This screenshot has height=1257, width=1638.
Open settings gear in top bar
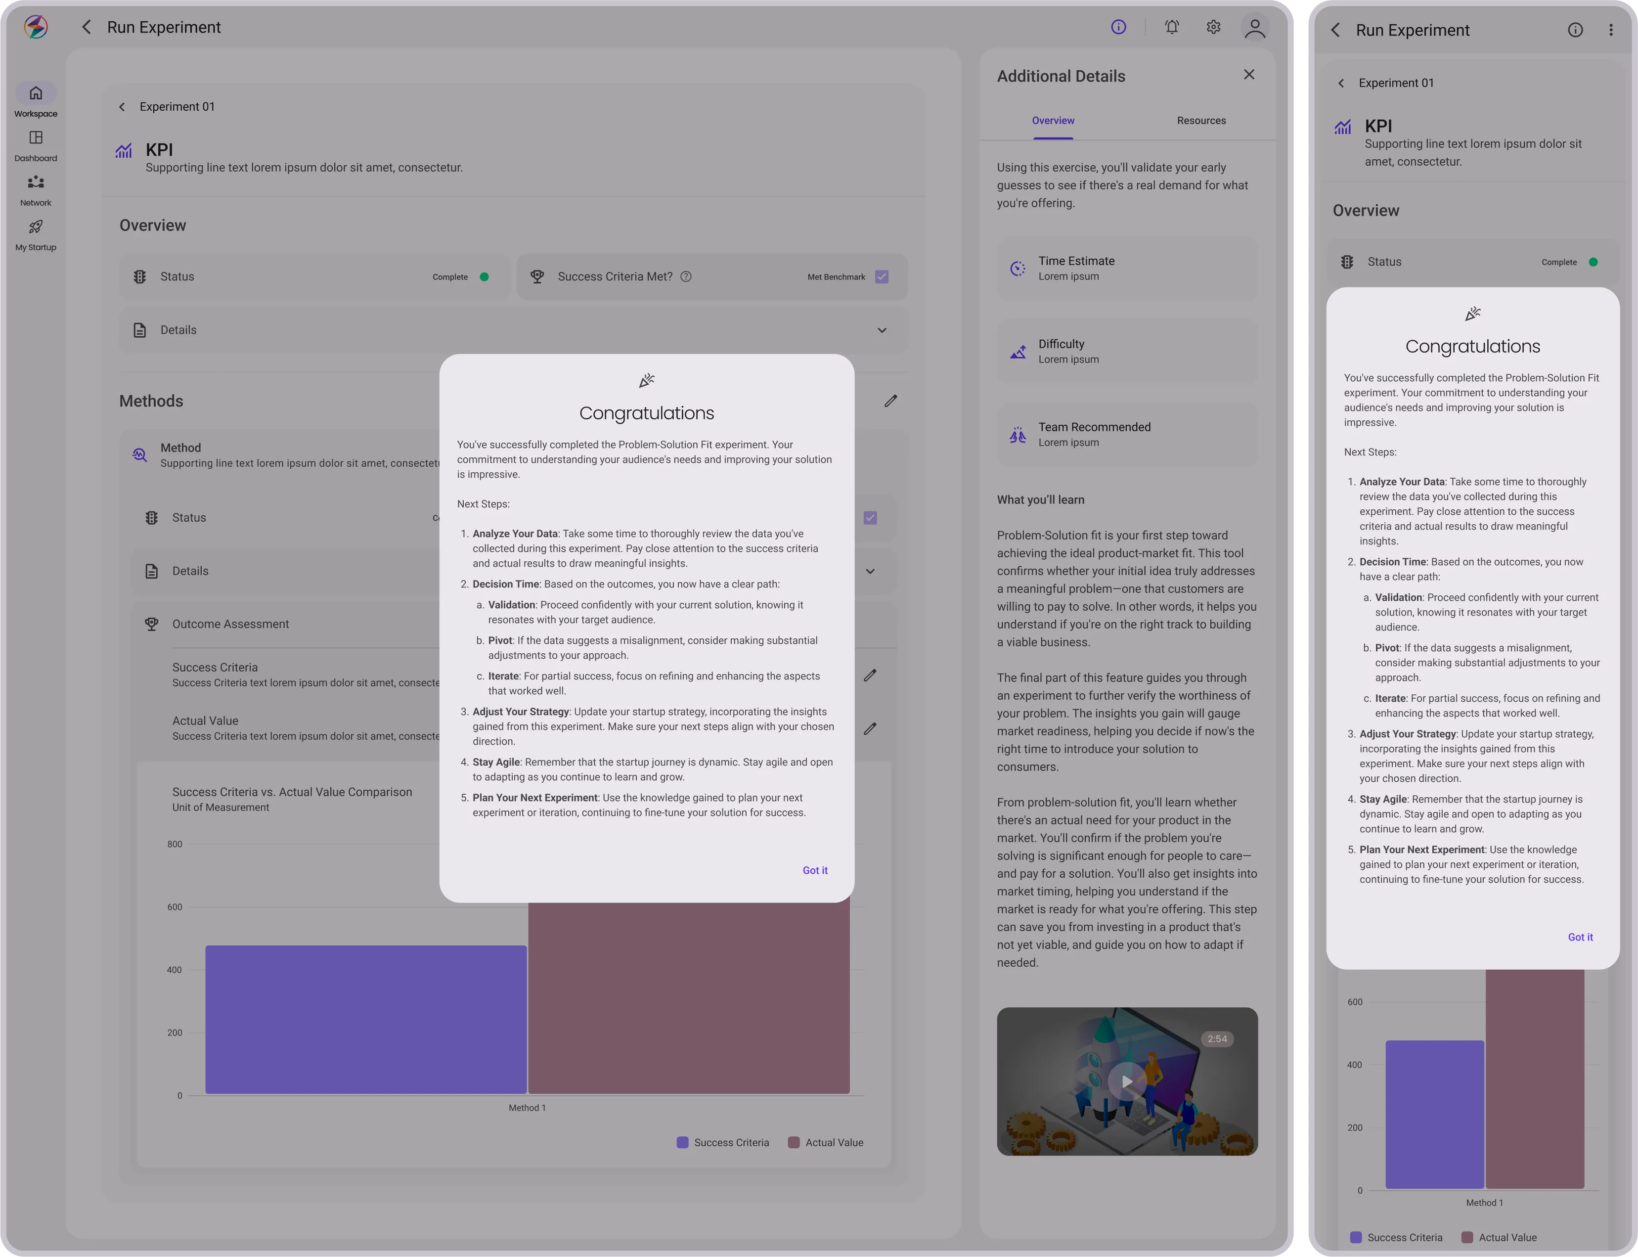[1213, 28]
